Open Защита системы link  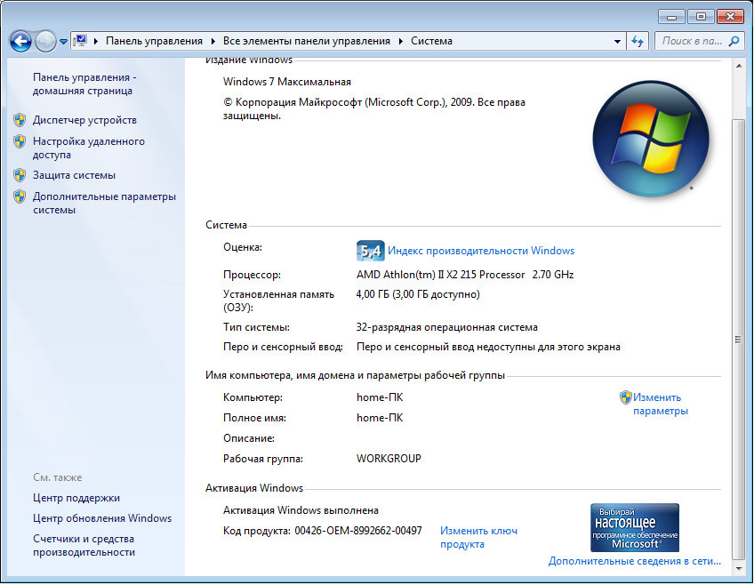[74, 175]
